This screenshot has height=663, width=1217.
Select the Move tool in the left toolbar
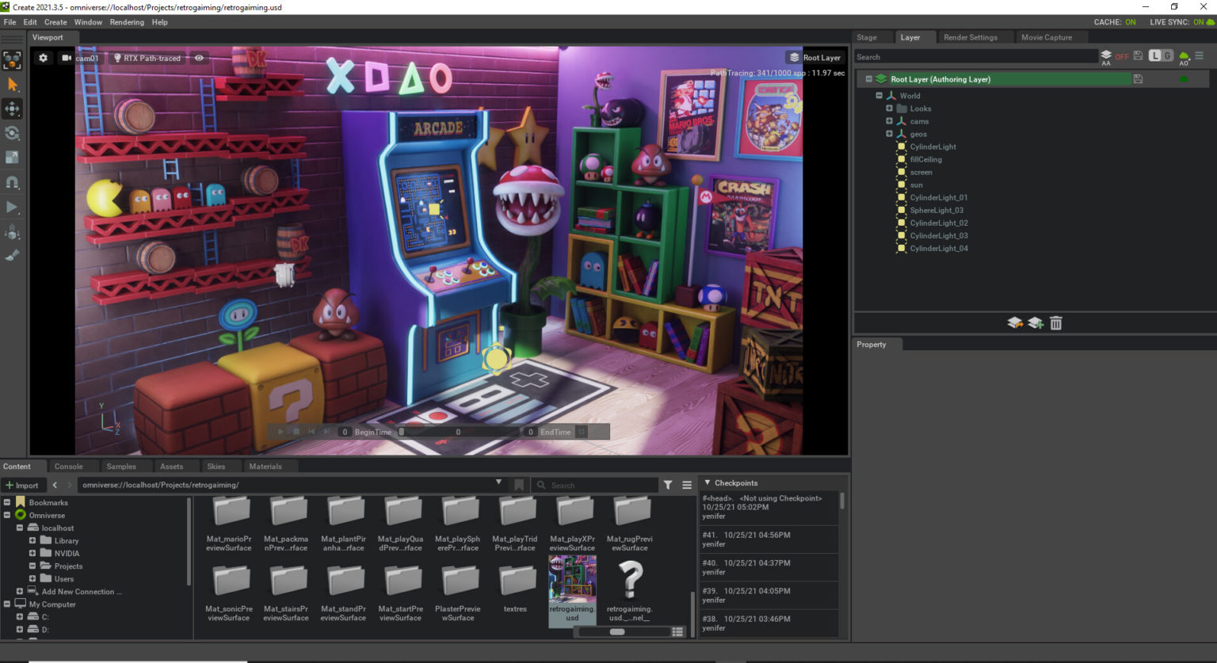(12, 109)
